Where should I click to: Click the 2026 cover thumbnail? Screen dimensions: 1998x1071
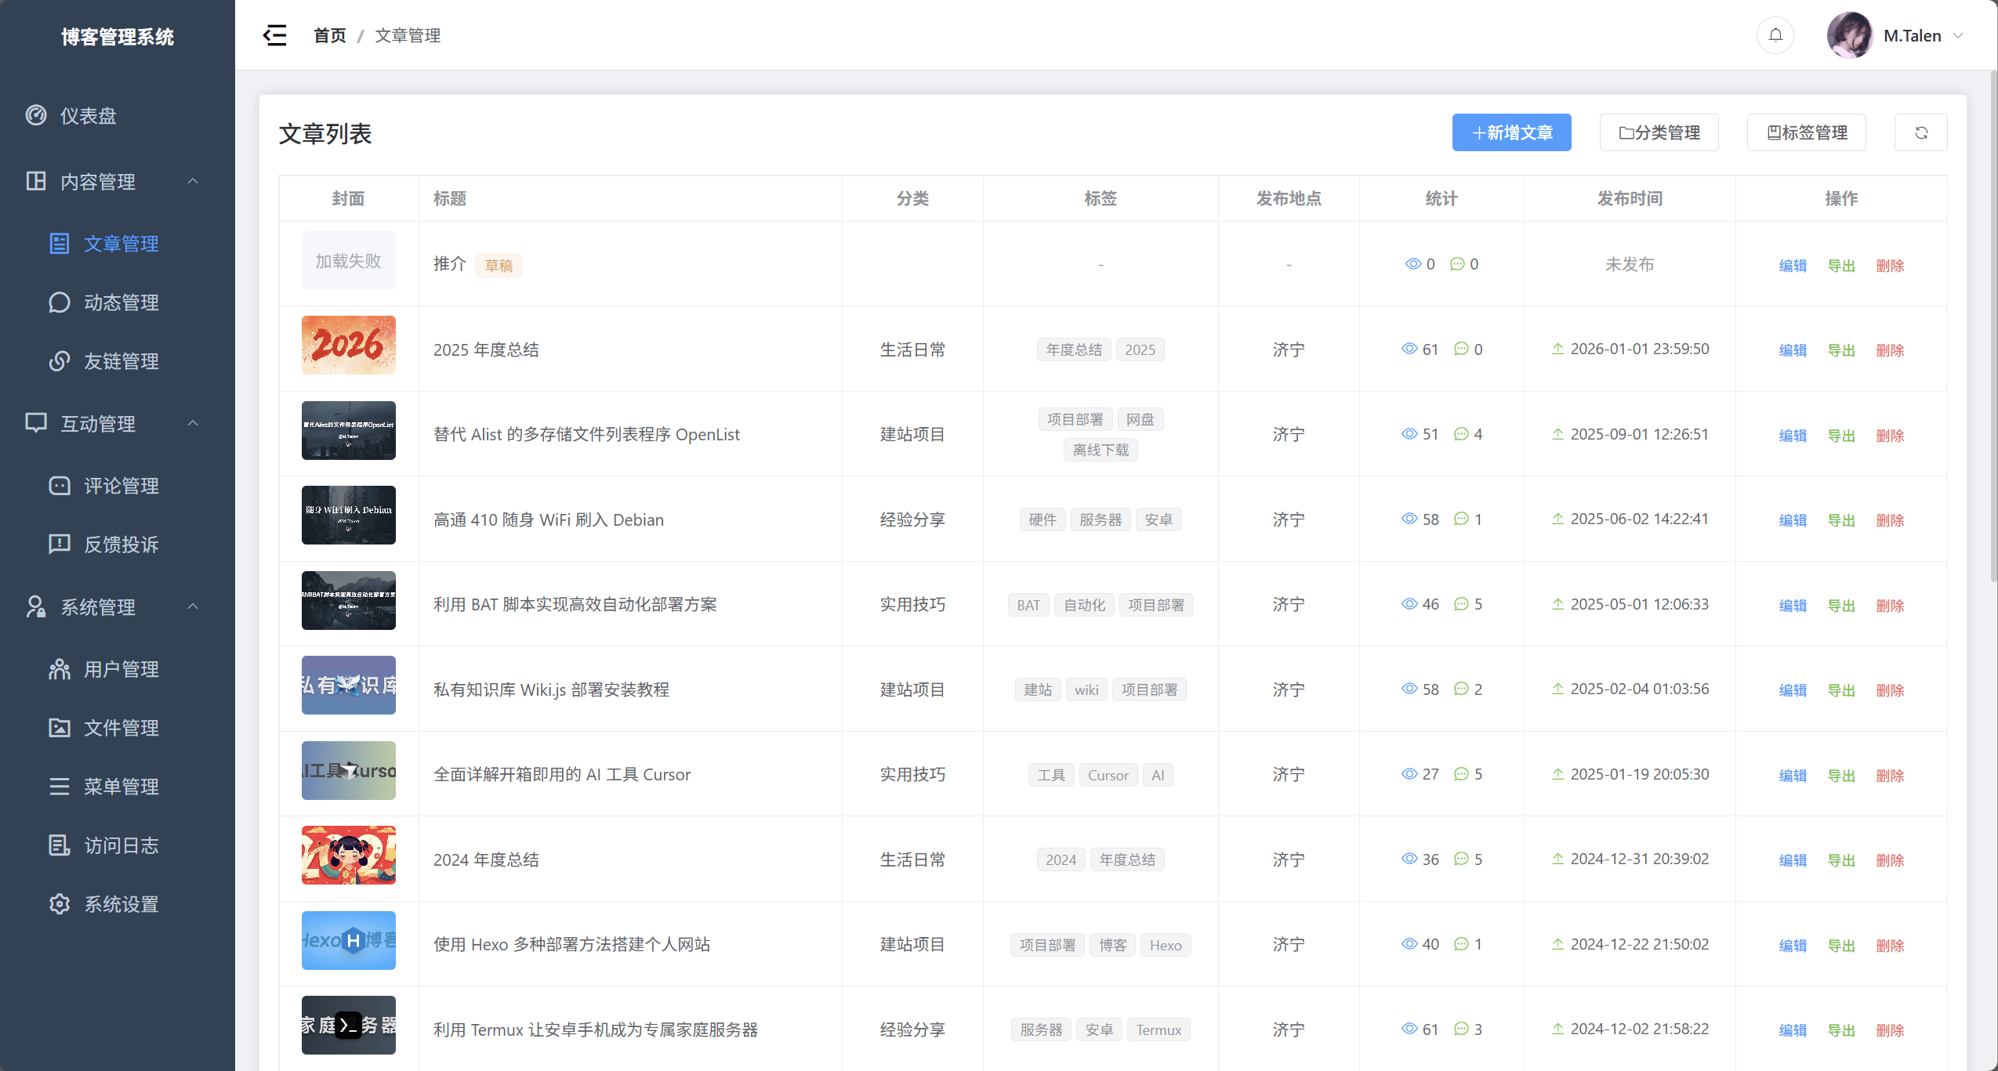(x=348, y=345)
